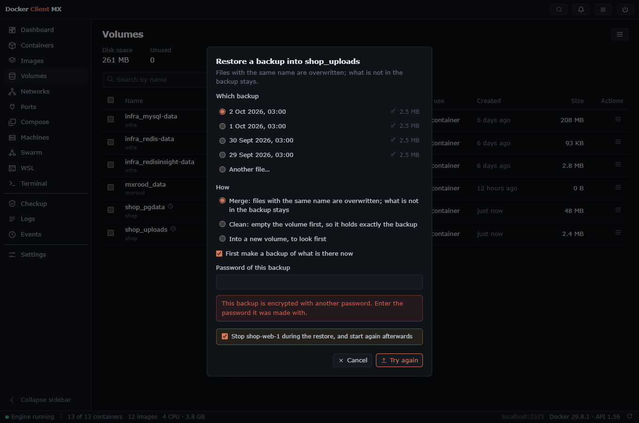
Task: Open actions menu for mxrood_data row
Action: (x=618, y=188)
